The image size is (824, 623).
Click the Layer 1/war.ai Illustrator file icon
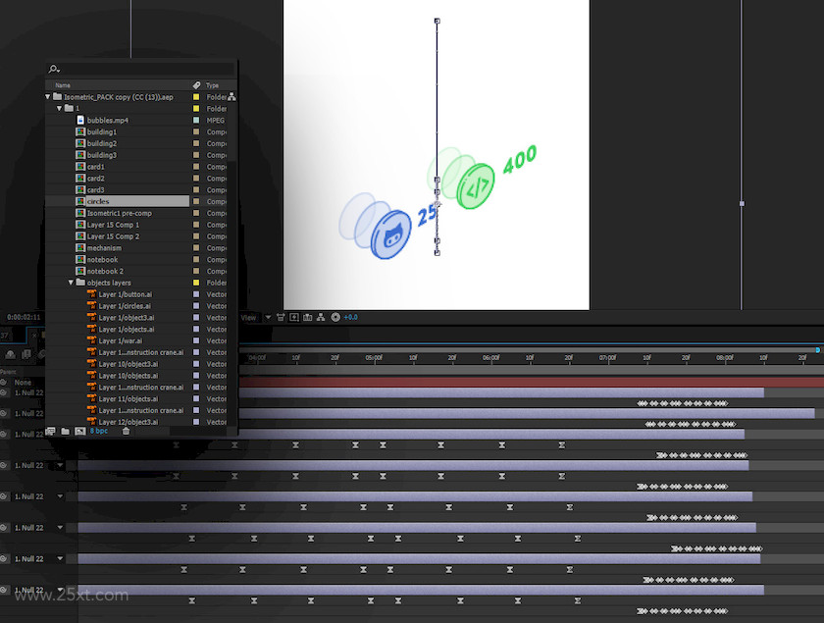click(x=92, y=340)
